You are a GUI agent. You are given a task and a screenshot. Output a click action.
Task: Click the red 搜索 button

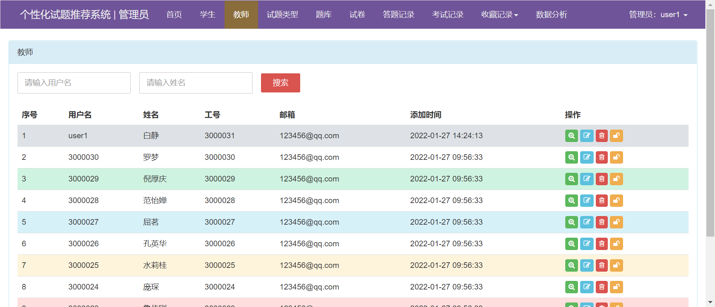pyautogui.click(x=280, y=83)
